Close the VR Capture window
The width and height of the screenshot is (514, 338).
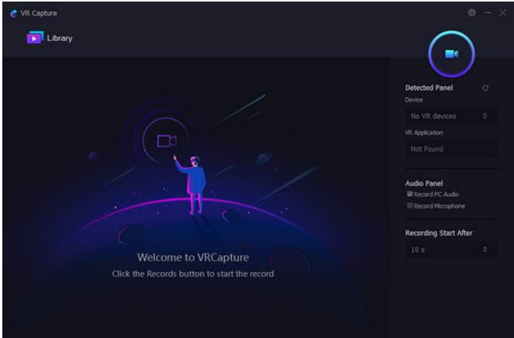click(502, 12)
